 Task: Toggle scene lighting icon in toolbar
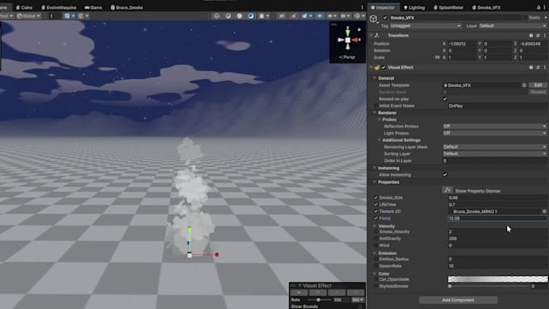pyautogui.click(x=240, y=16)
